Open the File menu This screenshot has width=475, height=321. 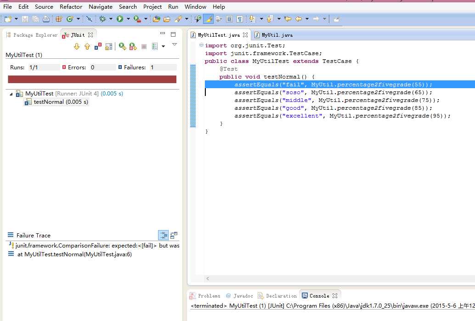(7, 7)
